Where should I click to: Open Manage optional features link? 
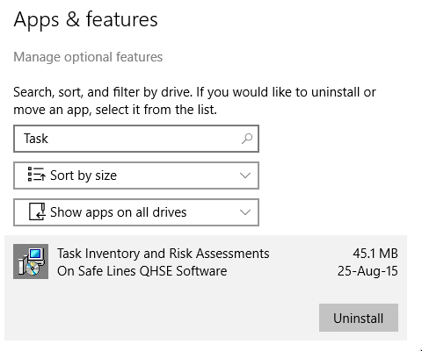click(88, 57)
